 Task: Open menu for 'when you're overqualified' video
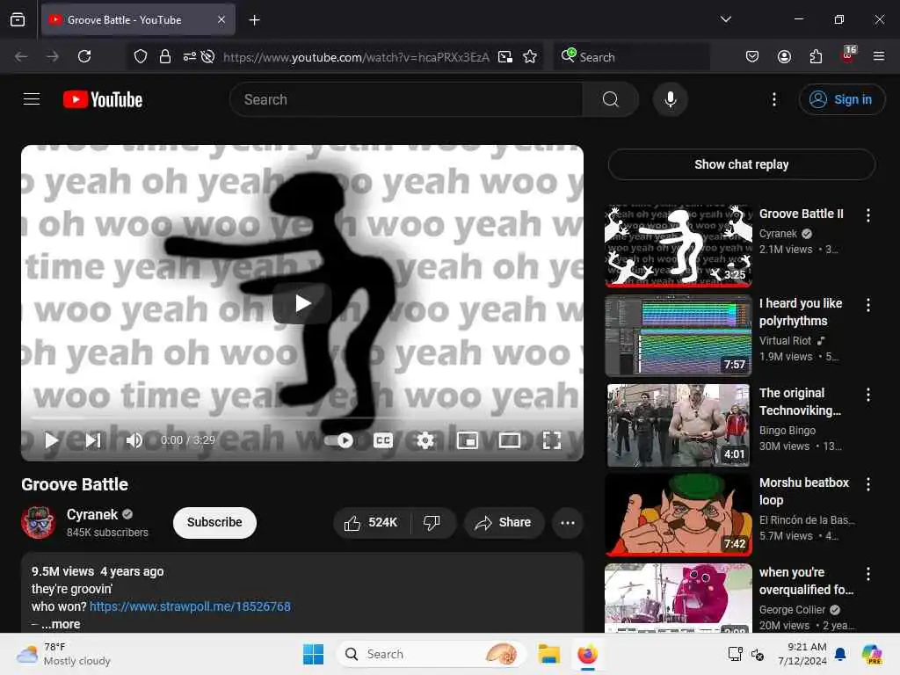click(x=867, y=573)
